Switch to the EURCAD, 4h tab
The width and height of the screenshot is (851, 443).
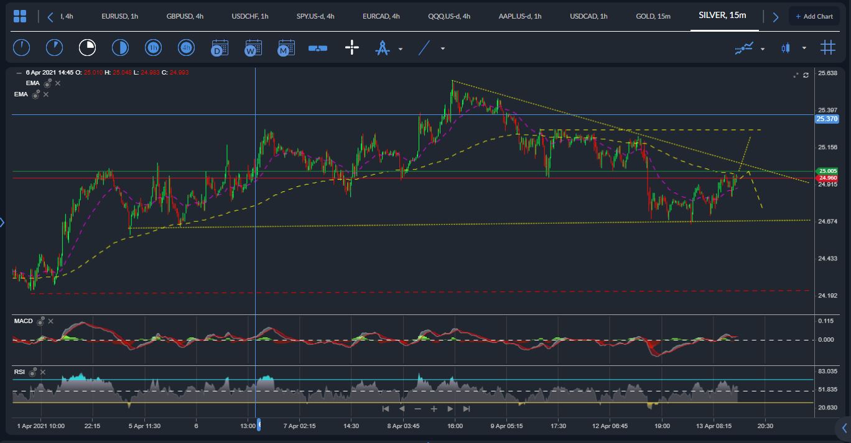tap(381, 16)
